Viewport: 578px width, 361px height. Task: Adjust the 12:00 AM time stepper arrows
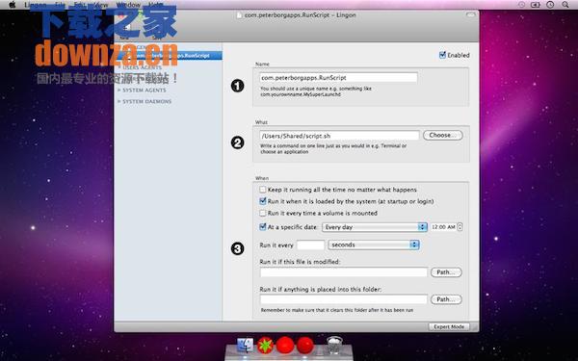460,227
